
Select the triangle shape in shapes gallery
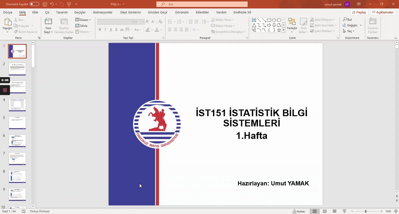point(254,25)
